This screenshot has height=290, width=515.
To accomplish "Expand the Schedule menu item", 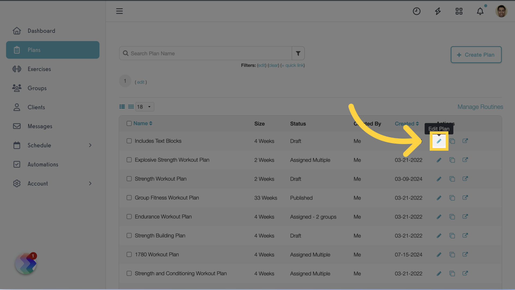I will [90, 146].
